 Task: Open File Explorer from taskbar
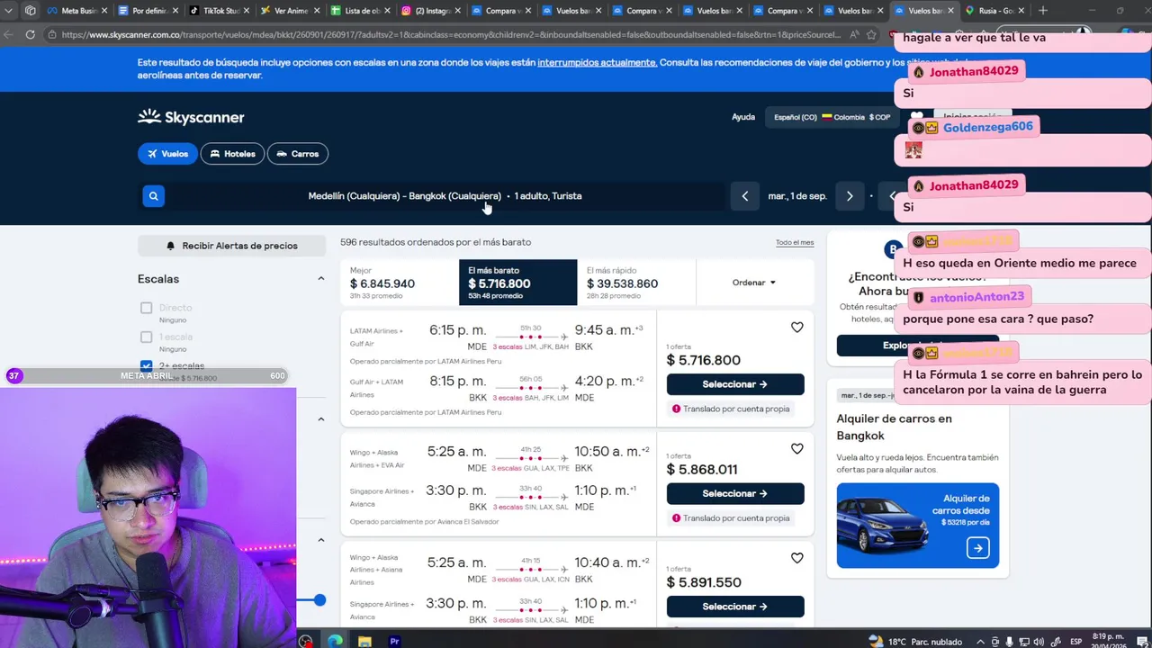click(364, 641)
